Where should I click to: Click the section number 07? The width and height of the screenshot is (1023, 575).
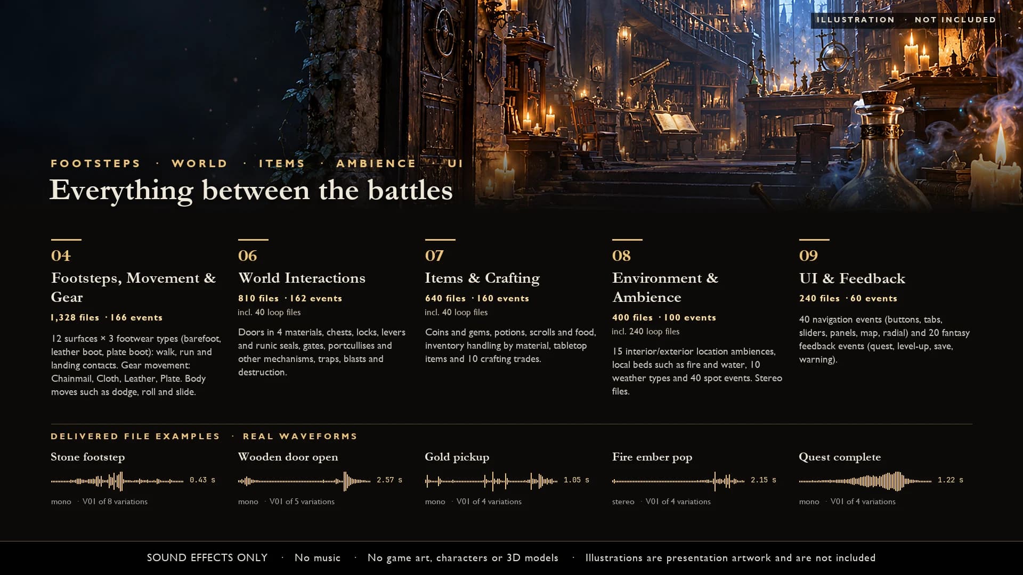pos(434,256)
